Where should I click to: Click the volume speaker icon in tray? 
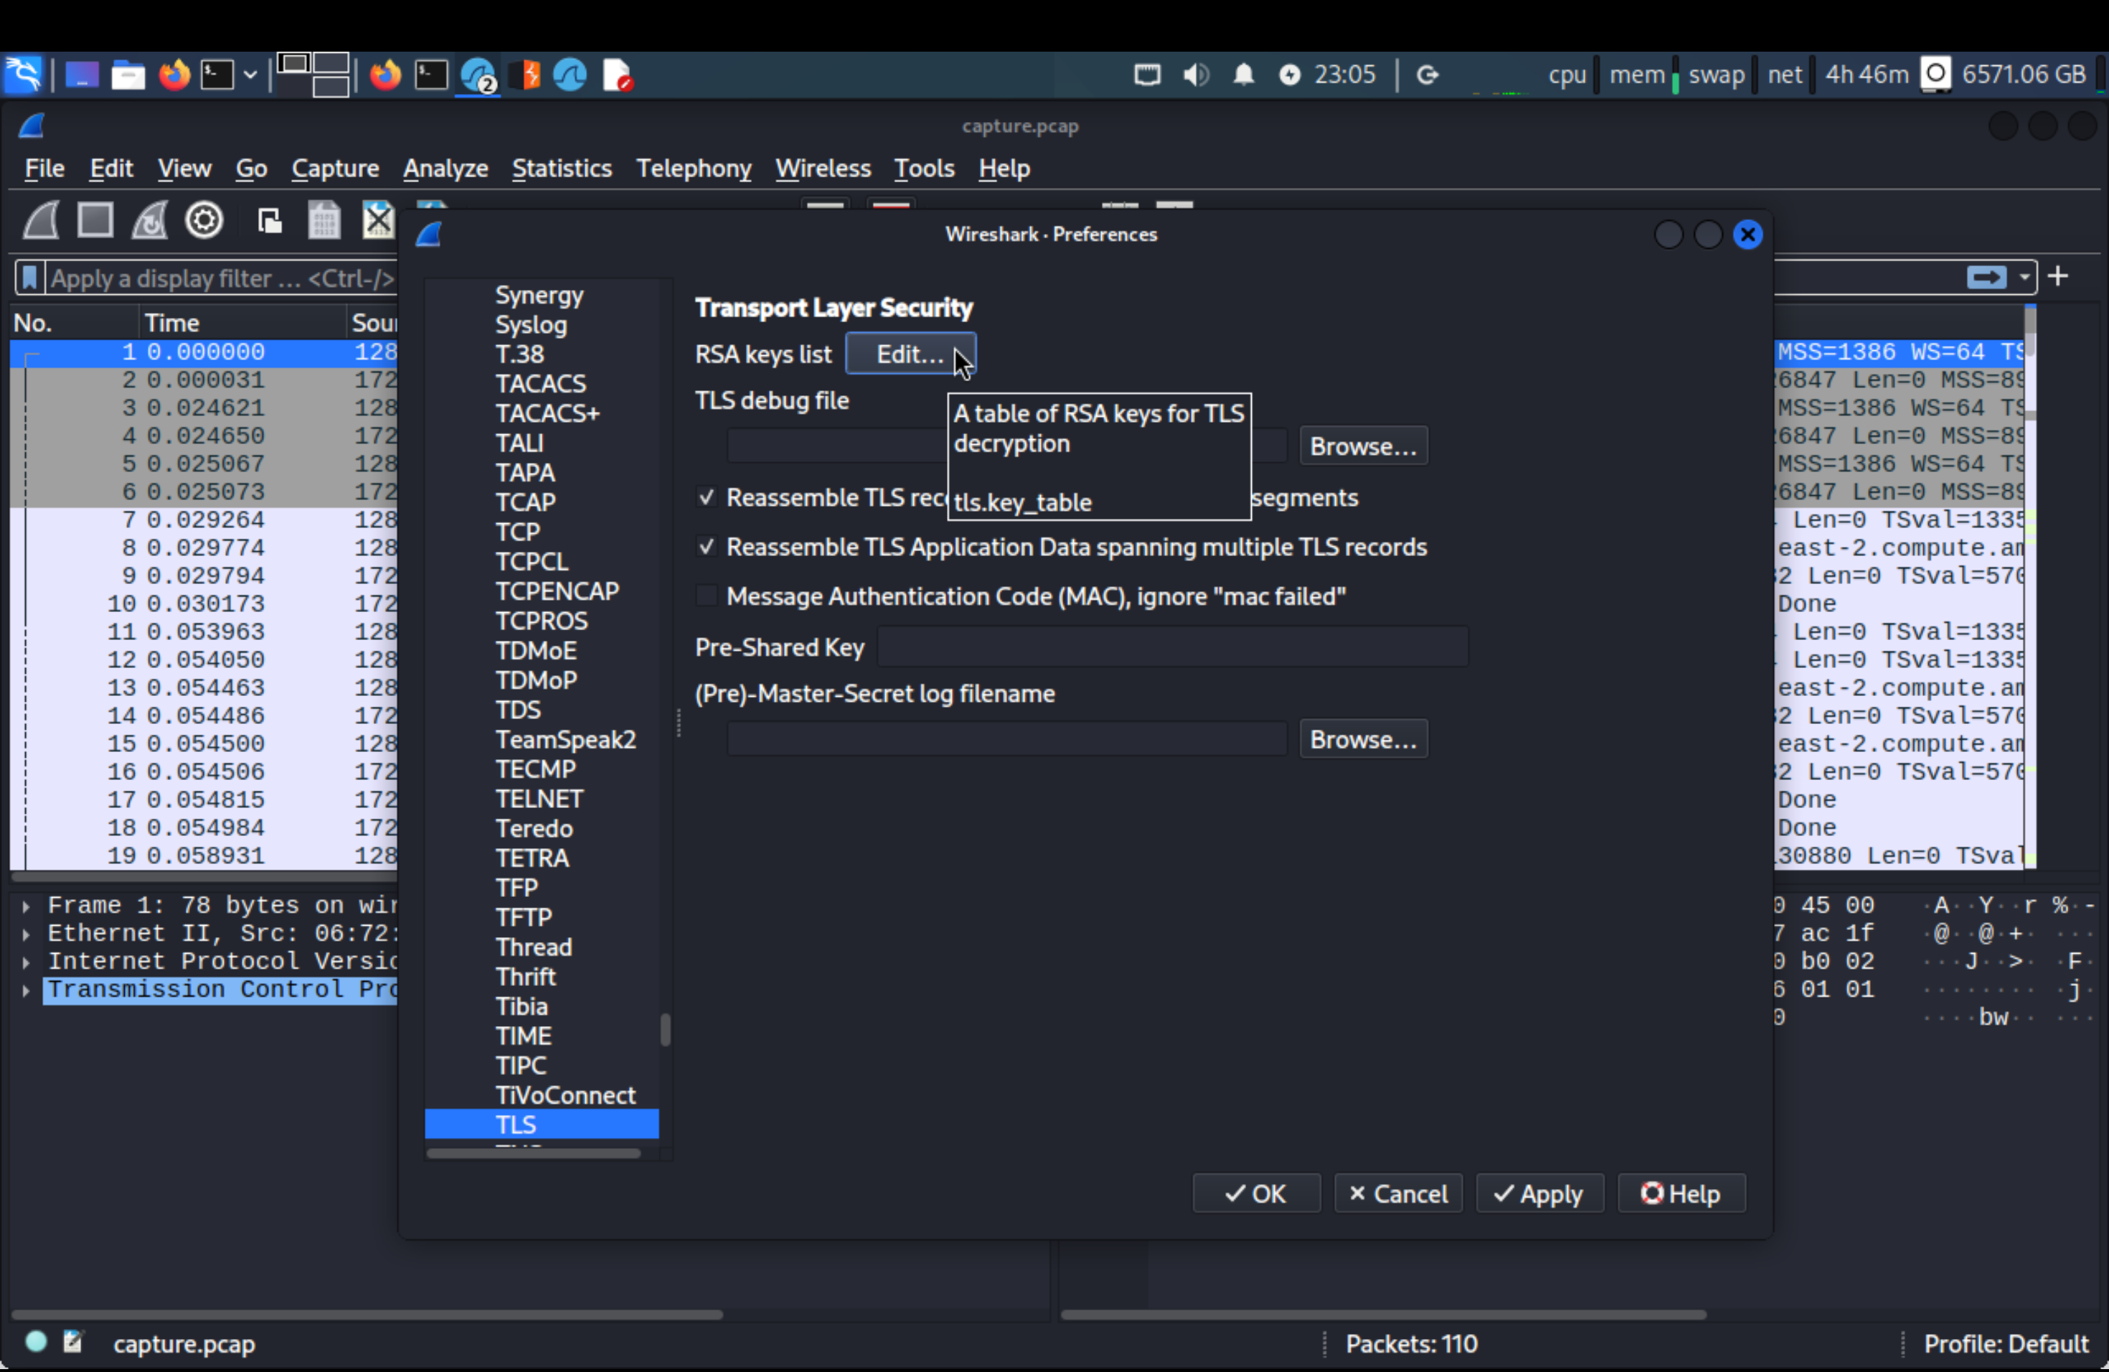coord(1197,75)
